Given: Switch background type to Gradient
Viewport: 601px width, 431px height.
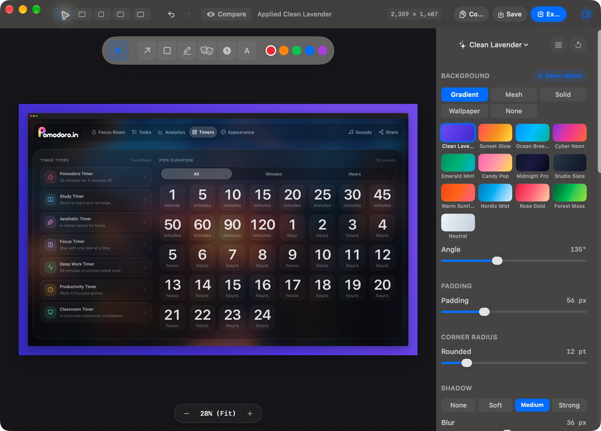Looking at the screenshot, I should [x=464, y=95].
